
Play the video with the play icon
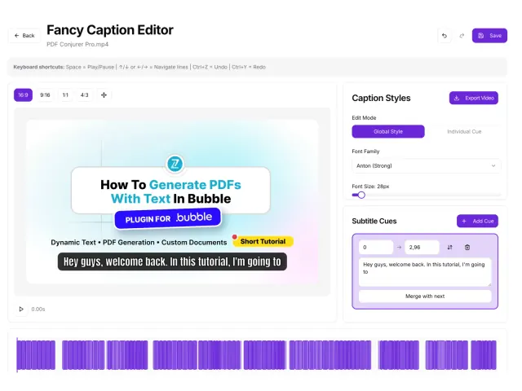pyautogui.click(x=21, y=310)
